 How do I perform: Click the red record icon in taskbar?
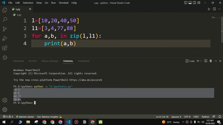point(76,122)
